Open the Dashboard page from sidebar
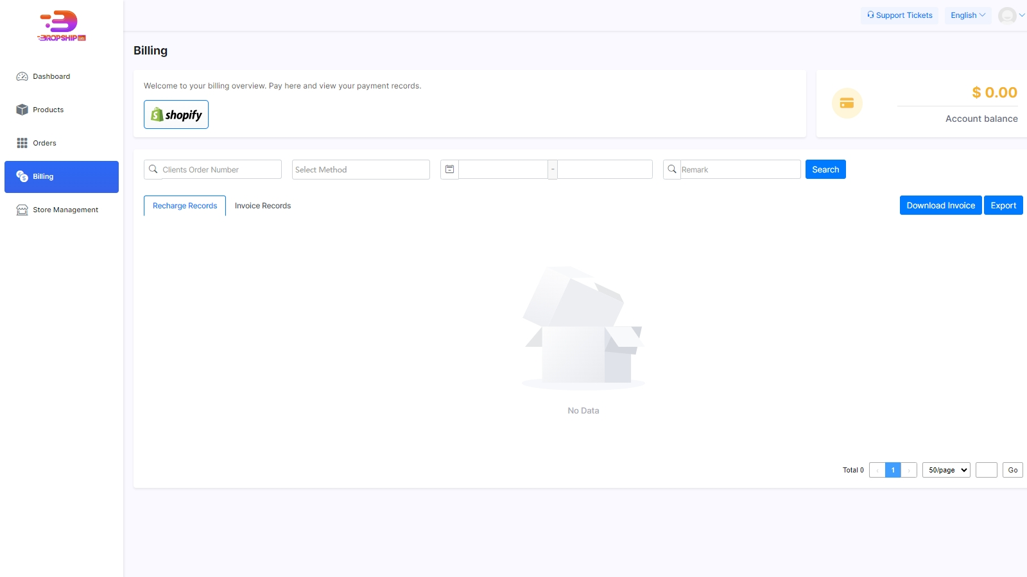1027x577 pixels. pos(62,76)
